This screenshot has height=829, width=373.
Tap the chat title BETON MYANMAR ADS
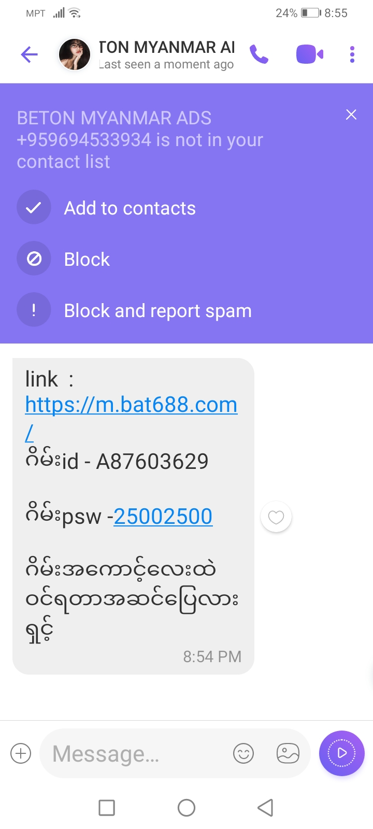(x=167, y=48)
